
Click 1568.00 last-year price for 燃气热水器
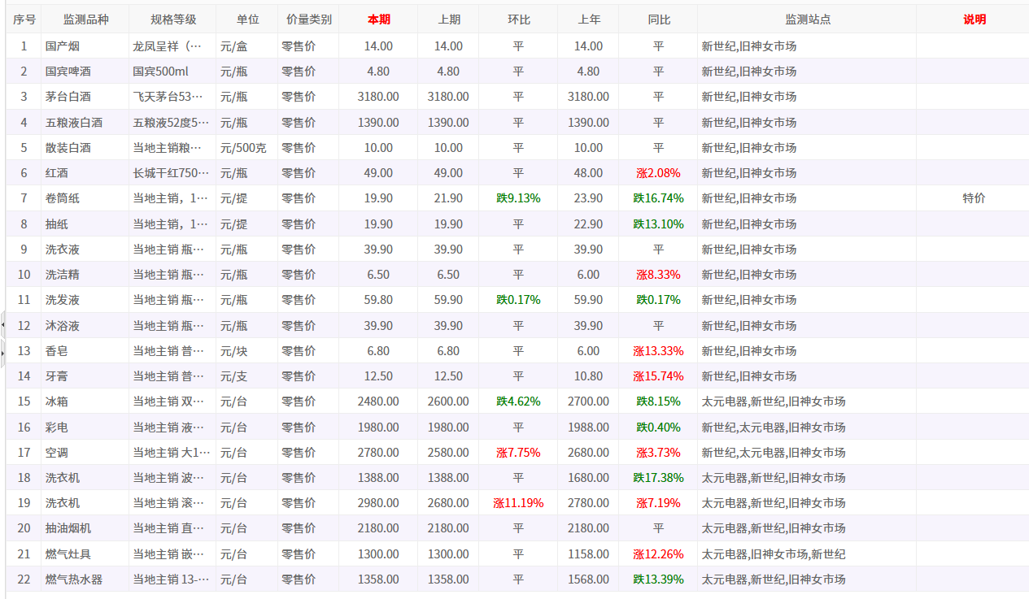click(588, 579)
